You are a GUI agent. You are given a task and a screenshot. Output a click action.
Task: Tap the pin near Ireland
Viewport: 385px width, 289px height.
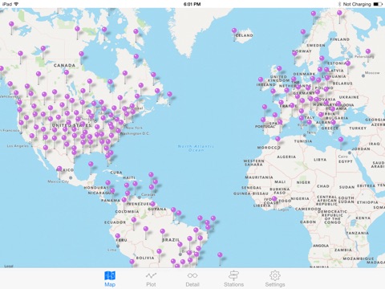261,79
